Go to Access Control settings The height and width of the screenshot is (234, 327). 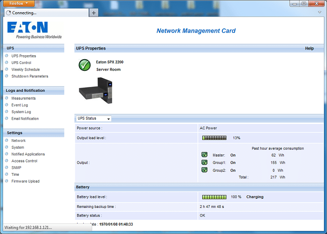coord(24,161)
